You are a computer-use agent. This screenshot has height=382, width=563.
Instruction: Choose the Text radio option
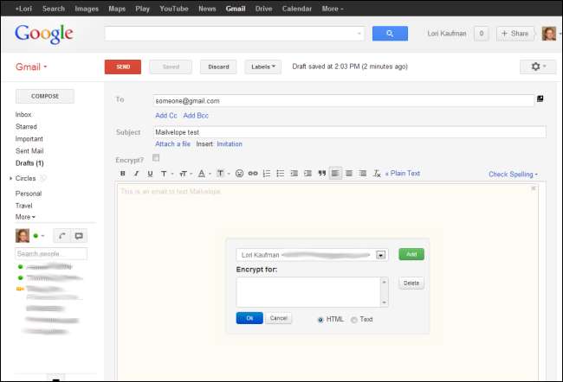(x=354, y=319)
